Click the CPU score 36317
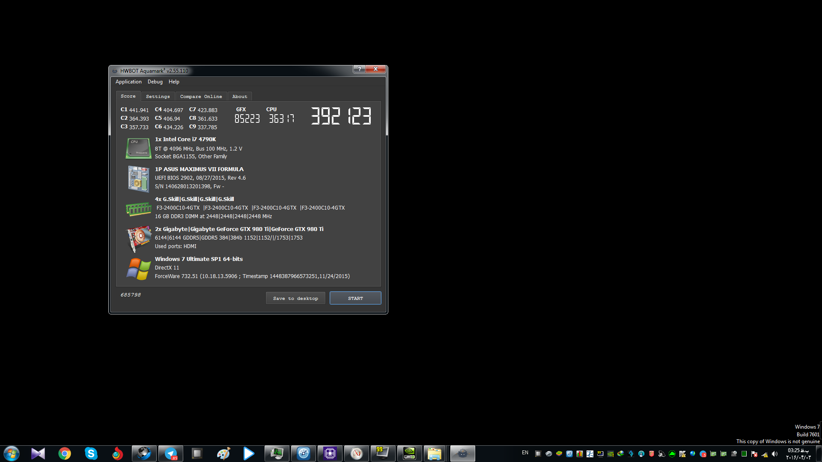Viewport: 822px width, 462px height. 281,118
